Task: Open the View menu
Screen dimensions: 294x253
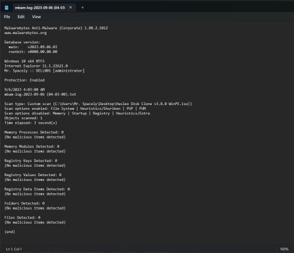Action: [36, 17]
